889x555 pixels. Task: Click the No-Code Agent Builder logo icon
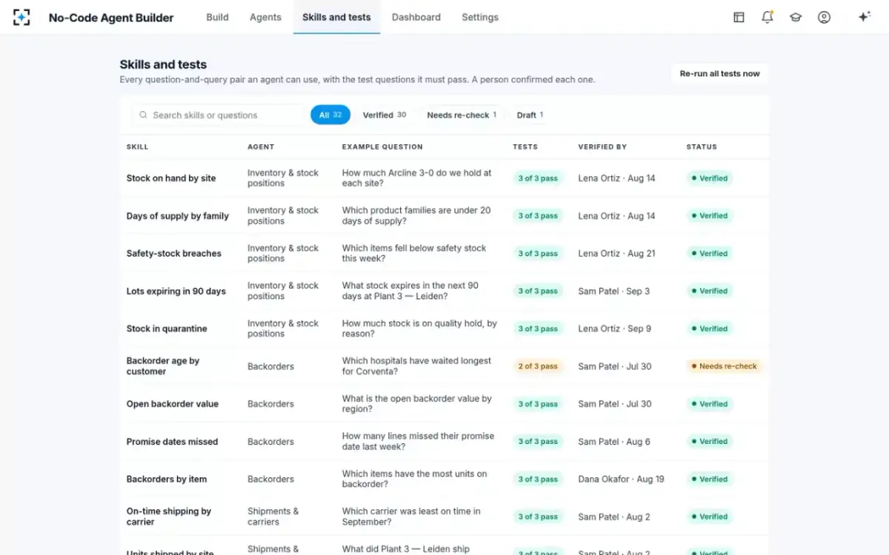point(21,17)
